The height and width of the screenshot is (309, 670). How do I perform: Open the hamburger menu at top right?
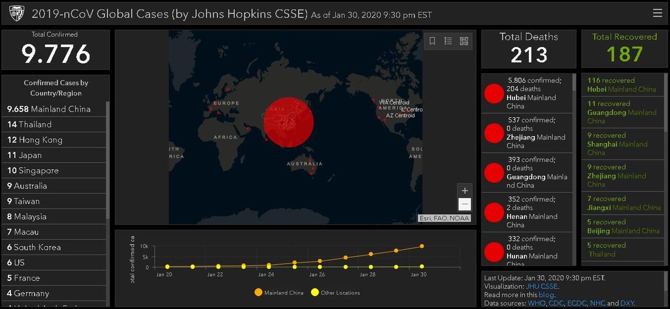point(657,13)
